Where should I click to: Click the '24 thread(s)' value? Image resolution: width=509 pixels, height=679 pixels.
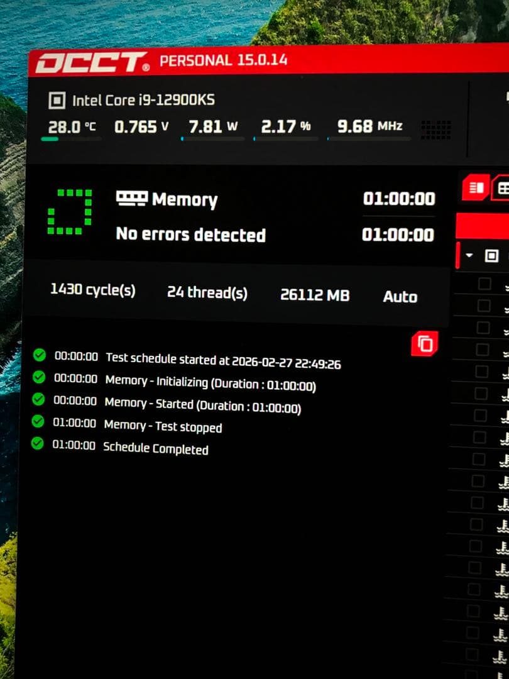click(x=207, y=293)
